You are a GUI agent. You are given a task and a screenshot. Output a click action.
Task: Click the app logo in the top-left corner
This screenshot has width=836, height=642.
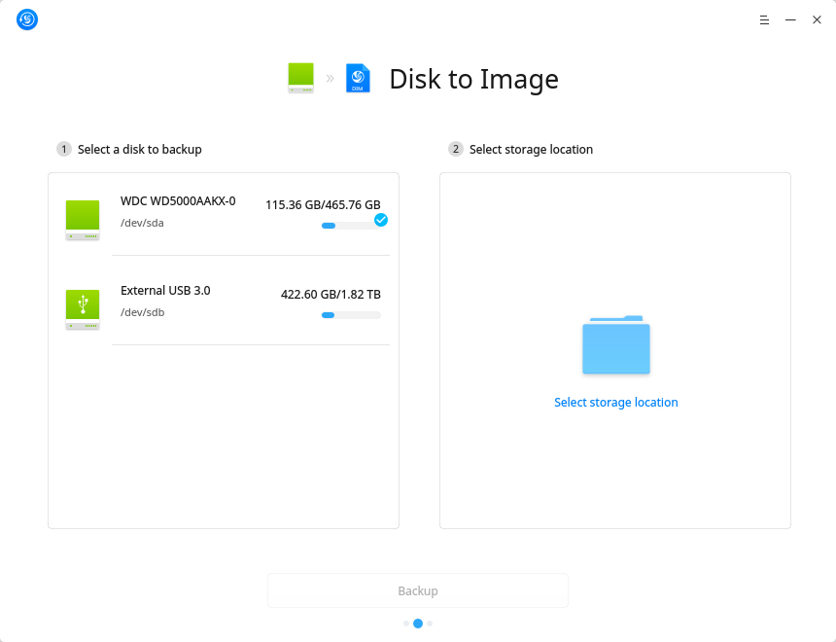click(x=26, y=19)
